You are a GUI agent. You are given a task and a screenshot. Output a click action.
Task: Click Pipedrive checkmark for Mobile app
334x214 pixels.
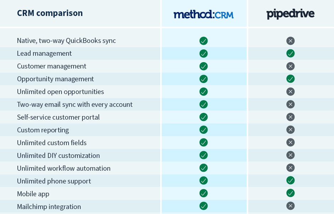290,194
